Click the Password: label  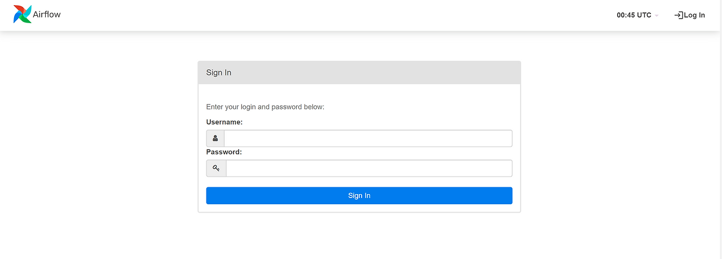224,152
